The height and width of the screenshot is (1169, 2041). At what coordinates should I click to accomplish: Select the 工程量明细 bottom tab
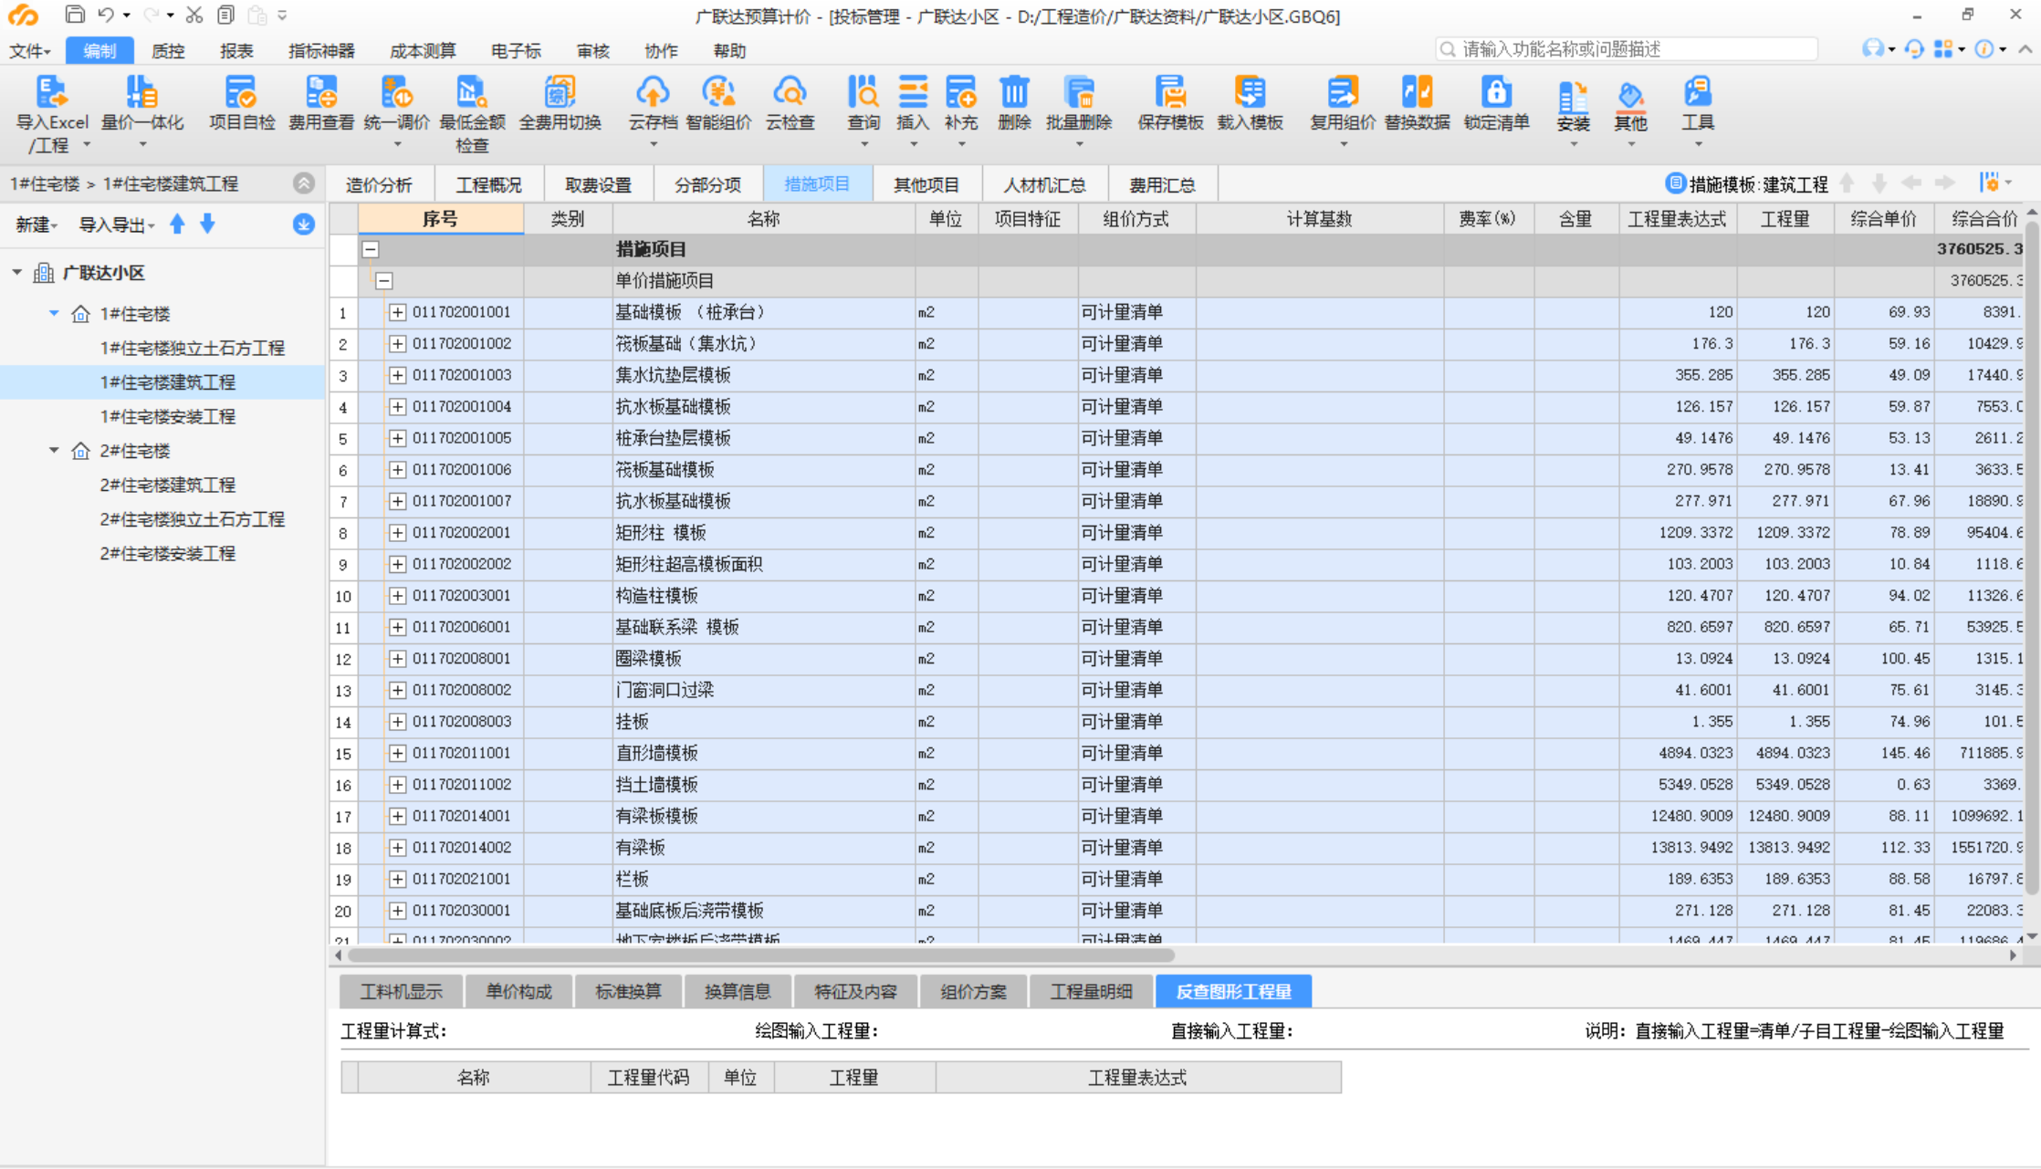(x=1091, y=991)
